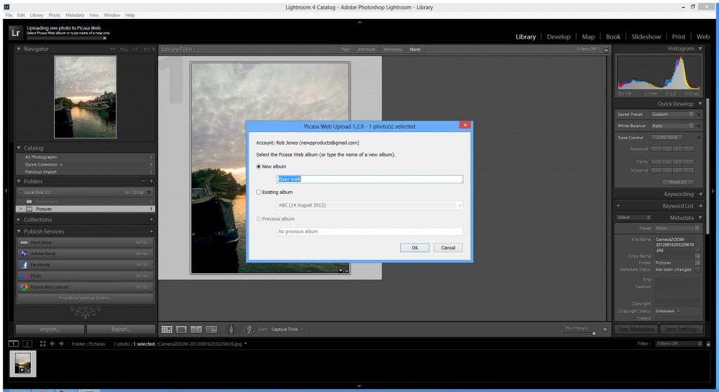Go back with the filmstrip left arrow

tap(53, 344)
